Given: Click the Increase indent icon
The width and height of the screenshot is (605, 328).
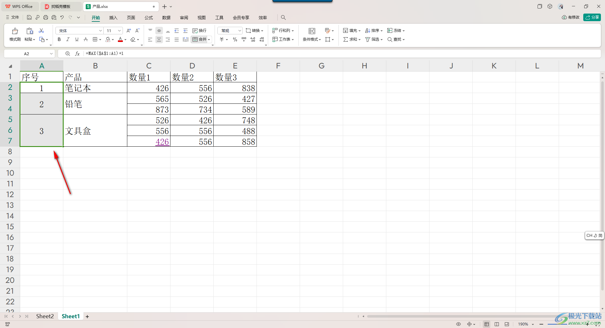Looking at the screenshot, I should tap(186, 31).
